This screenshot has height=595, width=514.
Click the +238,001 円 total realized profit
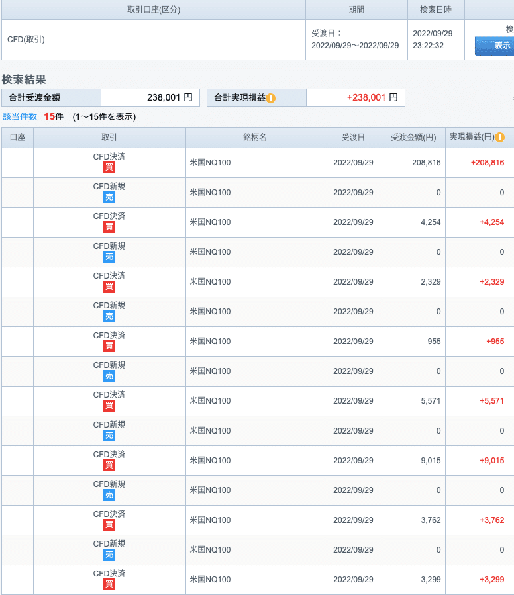[372, 97]
